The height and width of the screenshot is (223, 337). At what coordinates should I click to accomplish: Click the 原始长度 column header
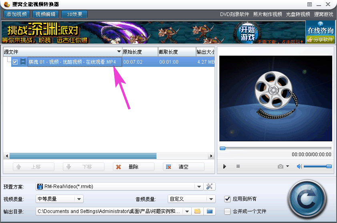[x=140, y=52]
